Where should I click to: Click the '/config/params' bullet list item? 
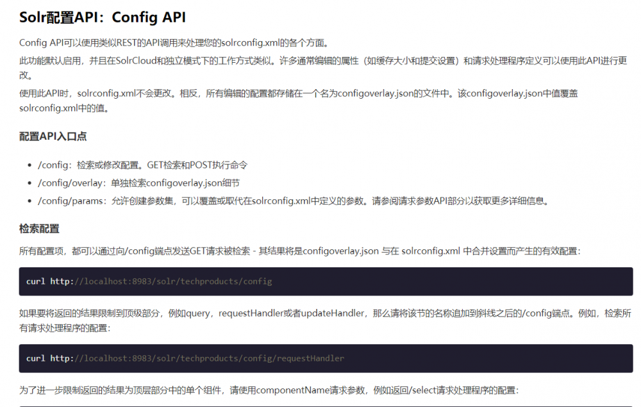pyautogui.click(x=294, y=201)
